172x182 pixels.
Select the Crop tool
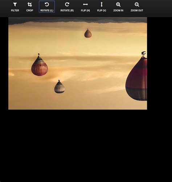(x=30, y=7)
